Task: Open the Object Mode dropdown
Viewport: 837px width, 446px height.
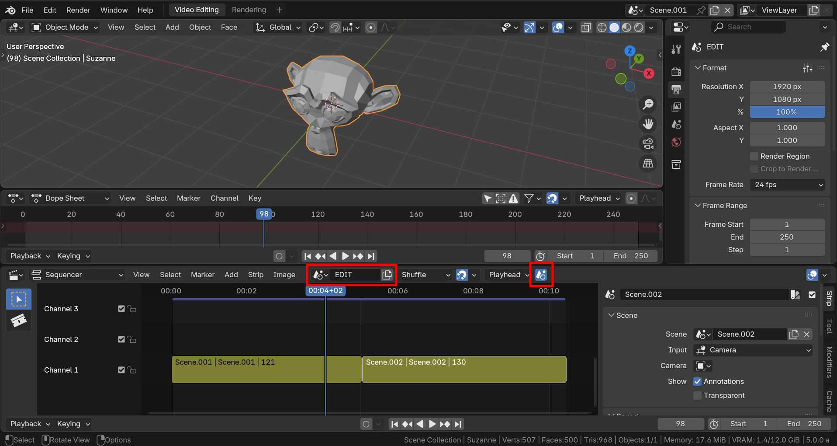Action: click(x=65, y=27)
